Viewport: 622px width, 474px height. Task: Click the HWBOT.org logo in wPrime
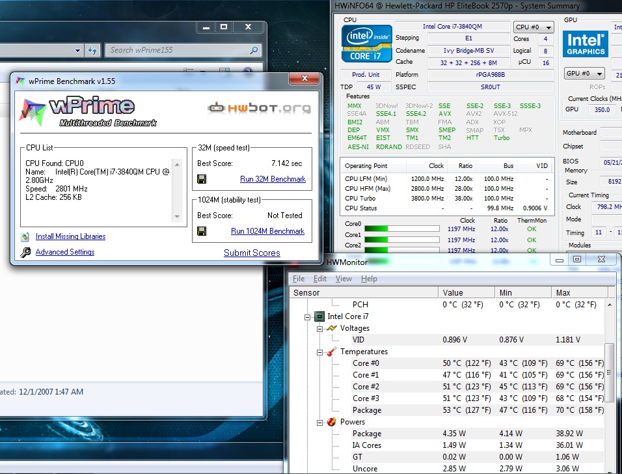(x=260, y=107)
